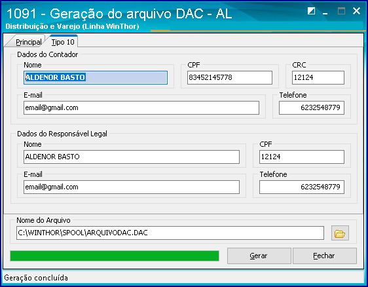The image size is (368, 287).
Task: Click the CRC label
Action: 299,65
